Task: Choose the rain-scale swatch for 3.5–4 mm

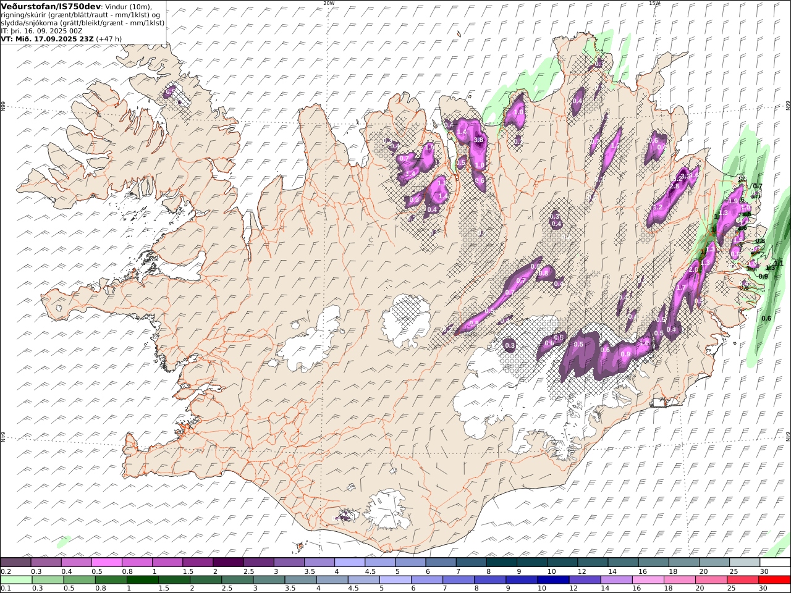Action: [x=300, y=580]
